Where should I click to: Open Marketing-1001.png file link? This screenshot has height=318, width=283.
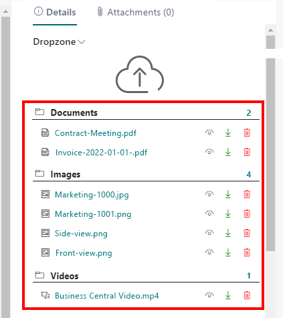pos(93,214)
